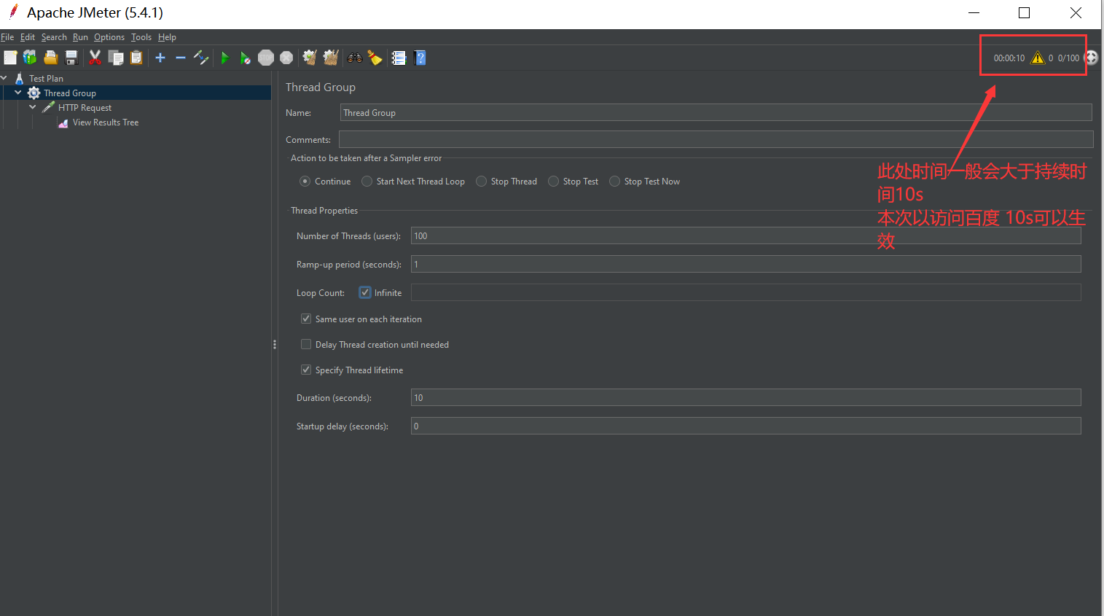Open Help using the question mark icon
The image size is (1104, 616).
tap(420, 58)
